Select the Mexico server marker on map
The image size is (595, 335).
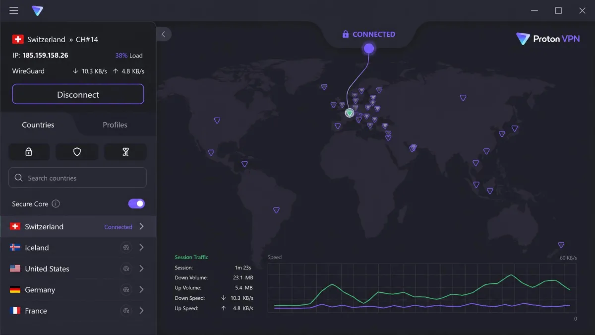pos(211,152)
